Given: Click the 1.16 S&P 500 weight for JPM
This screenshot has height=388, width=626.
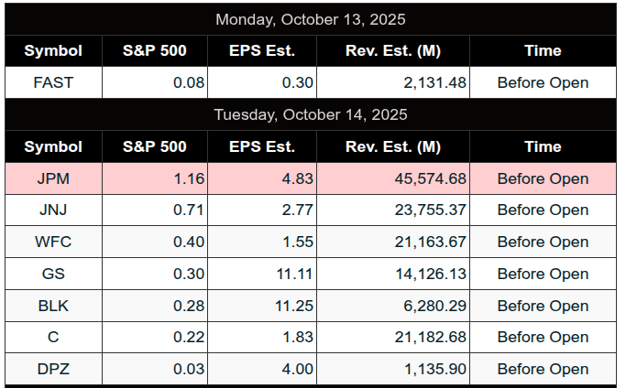Looking at the screenshot, I should pos(189,178).
